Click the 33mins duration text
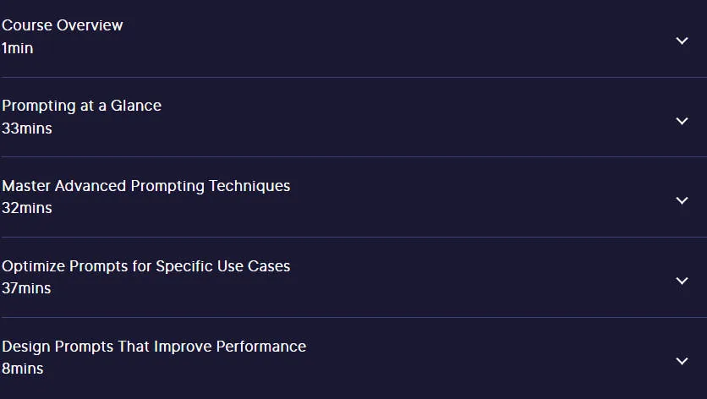 click(26, 128)
